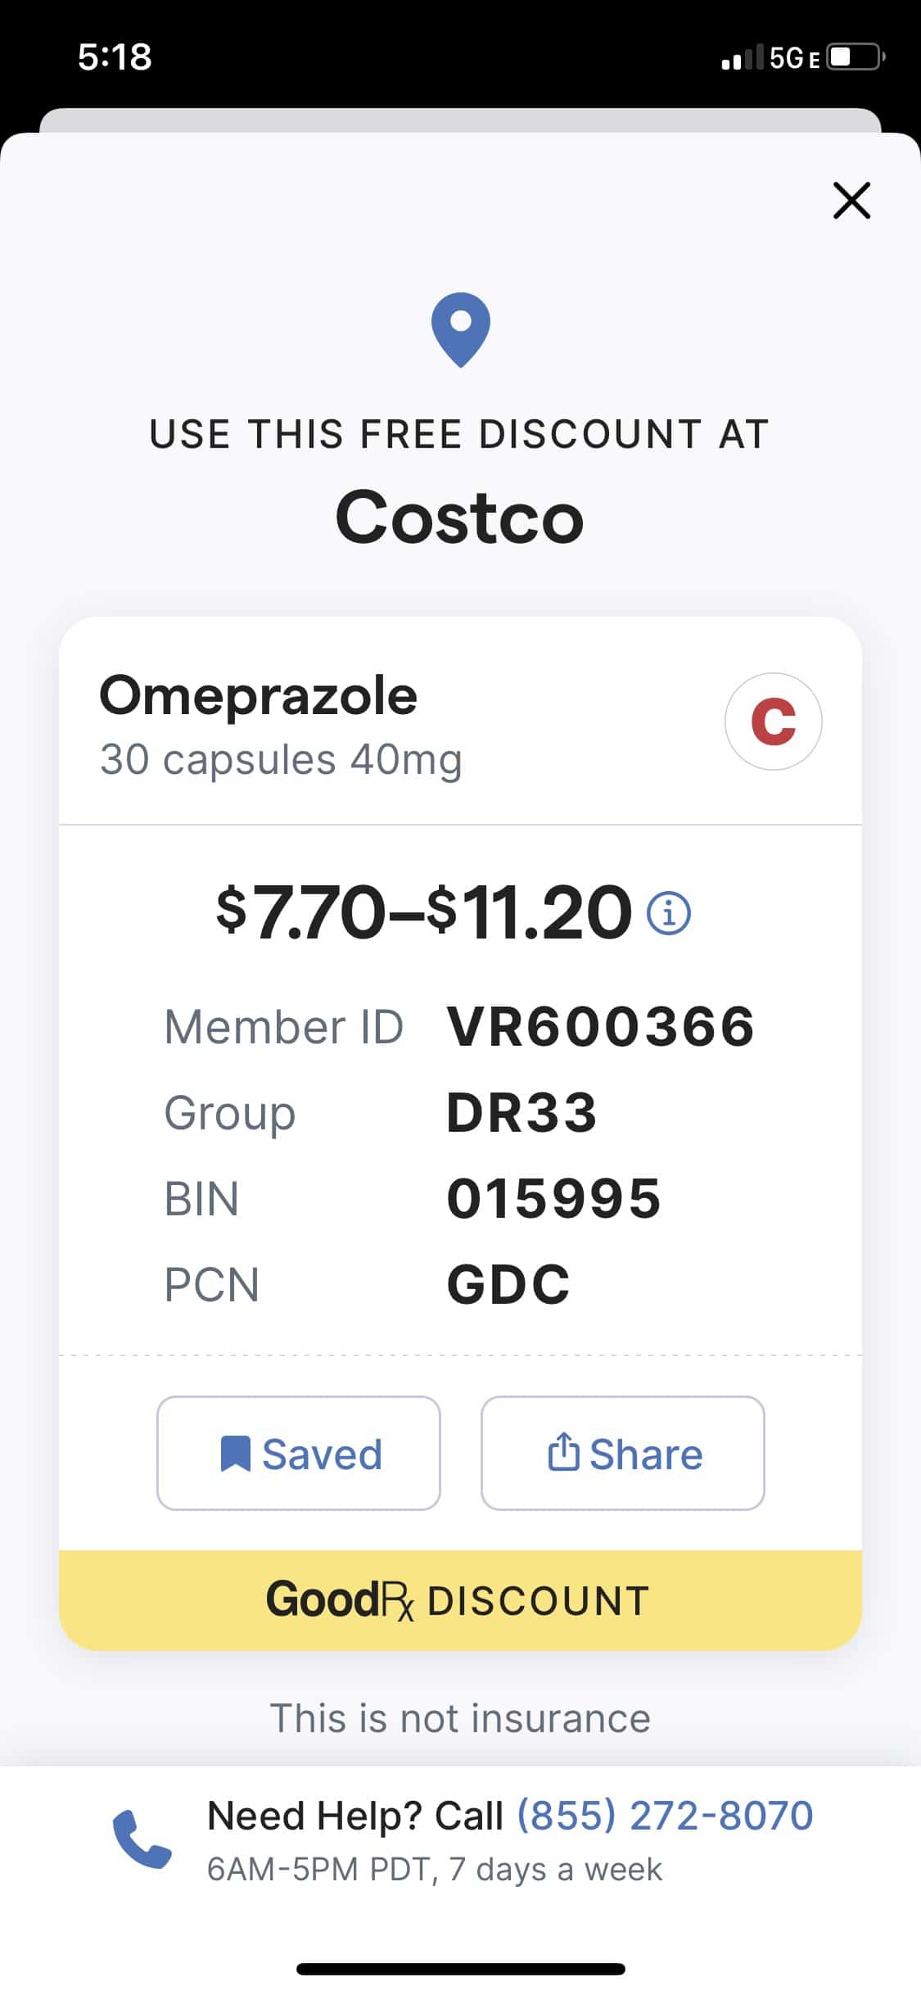Screen dimensions: 921x1995
Task: Tap the red Costco logo badge
Action: (773, 721)
